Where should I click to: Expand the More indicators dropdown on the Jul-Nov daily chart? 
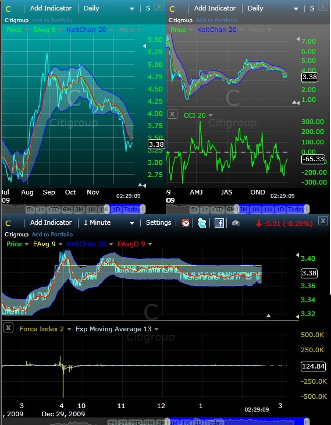click(x=139, y=30)
